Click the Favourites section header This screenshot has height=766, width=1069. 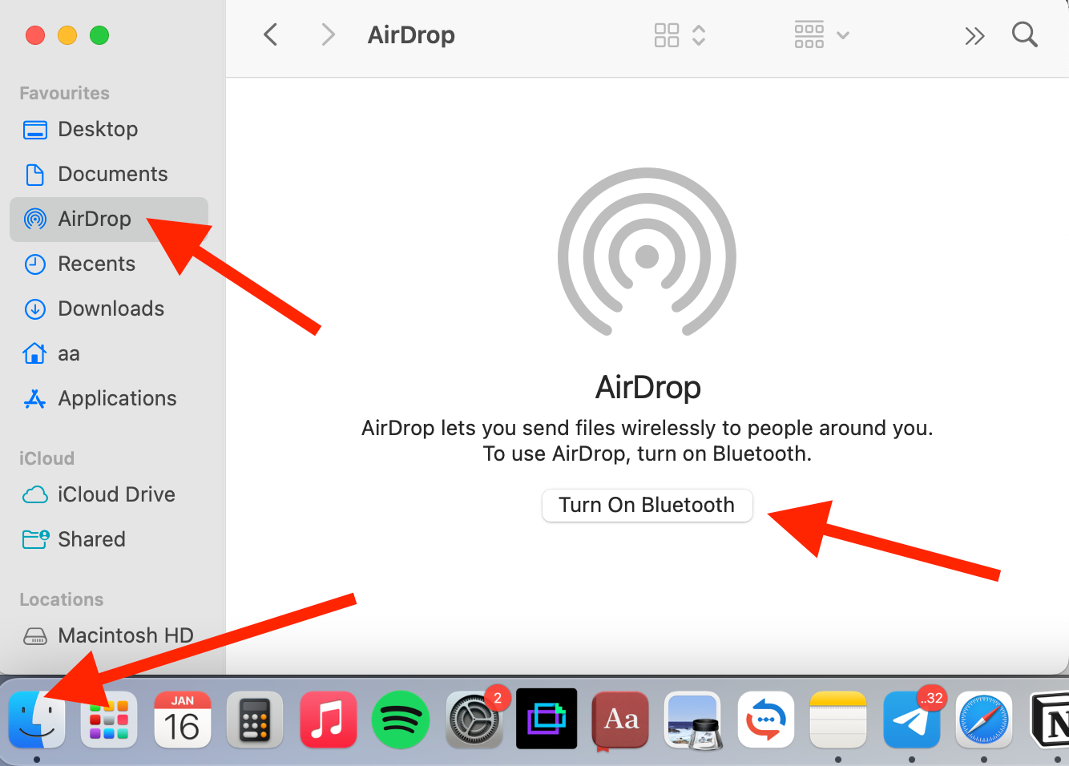click(x=64, y=93)
